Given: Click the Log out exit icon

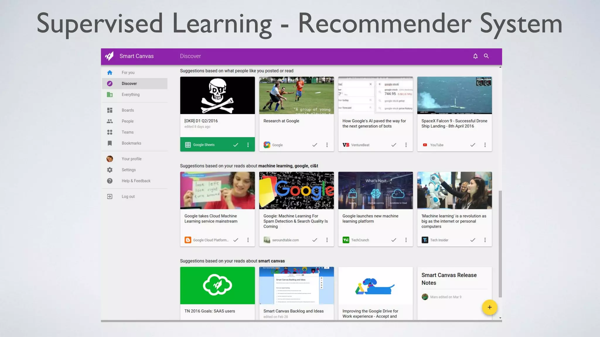Looking at the screenshot, I should pyautogui.click(x=110, y=197).
